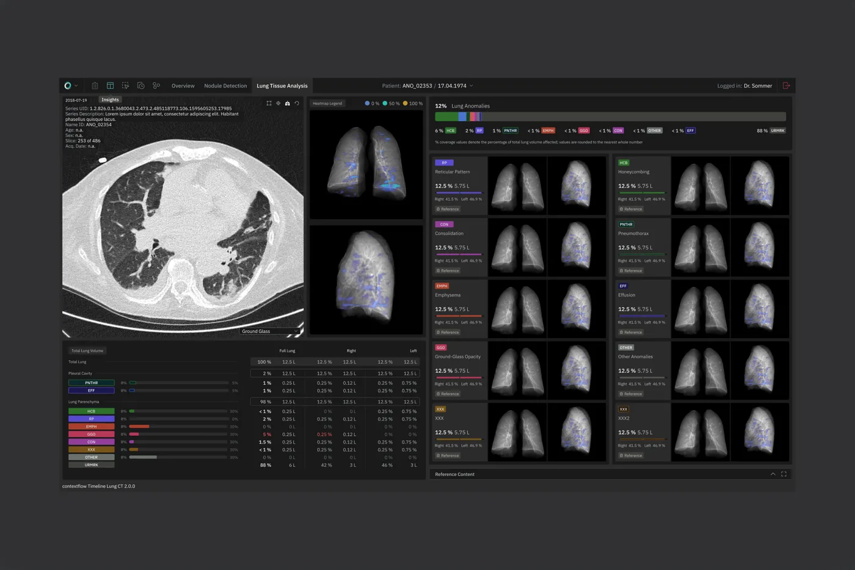Click the Lung Anomalies stacked color bar
Viewport: 855px width, 570px height.
[610, 117]
